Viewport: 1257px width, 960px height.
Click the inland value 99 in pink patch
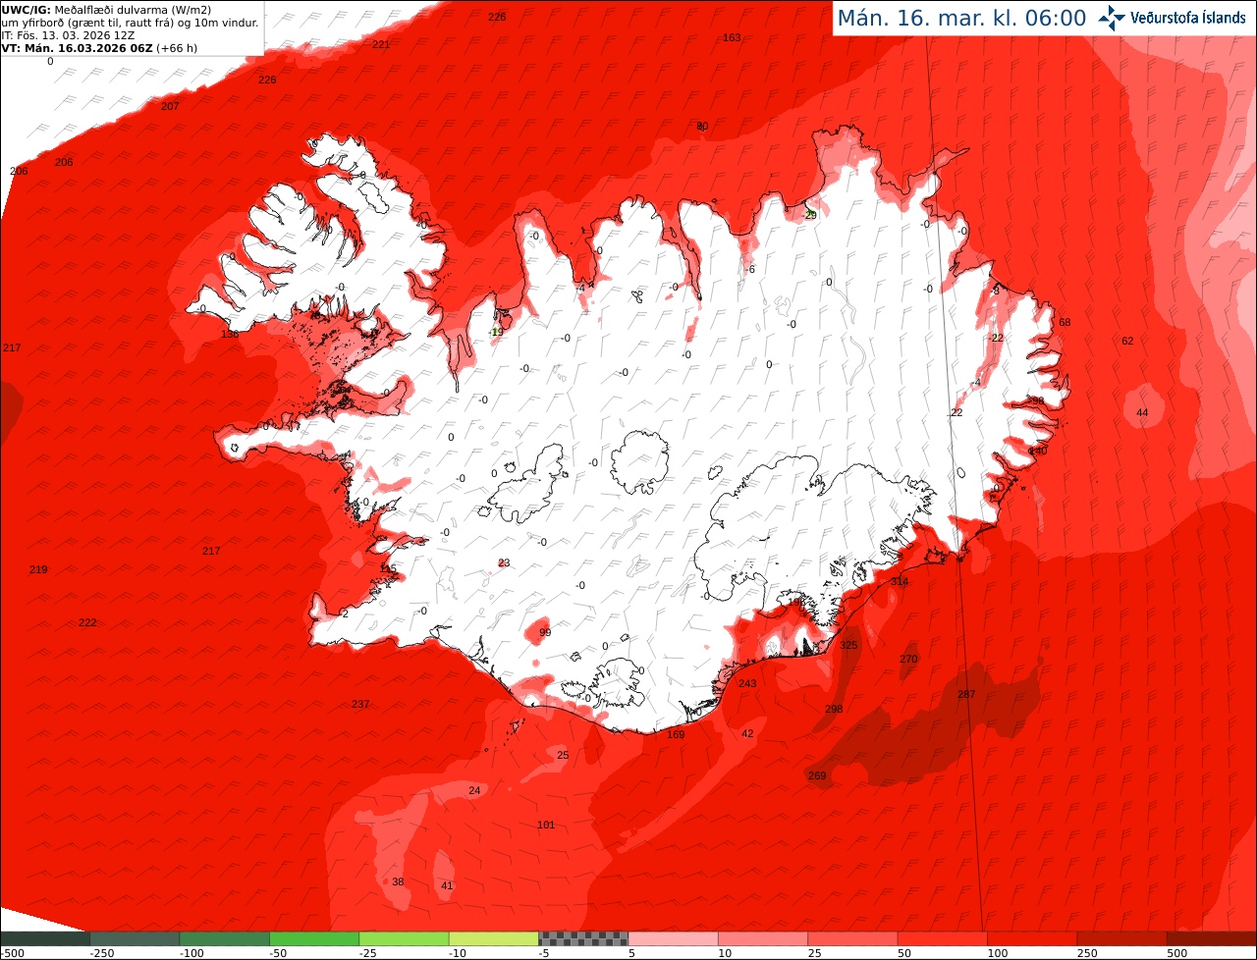coord(545,632)
